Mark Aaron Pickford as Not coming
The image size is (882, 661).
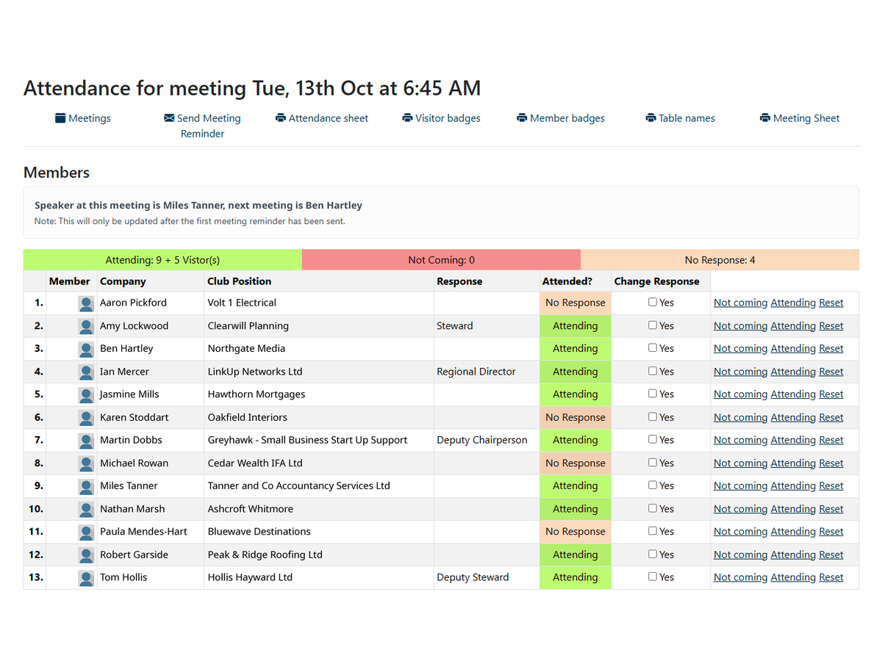pos(740,303)
